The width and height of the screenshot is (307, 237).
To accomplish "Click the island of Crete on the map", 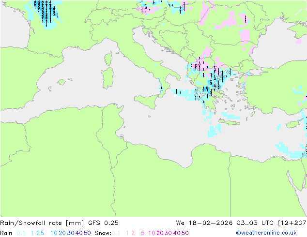I will pyautogui.click(x=229, y=122).
